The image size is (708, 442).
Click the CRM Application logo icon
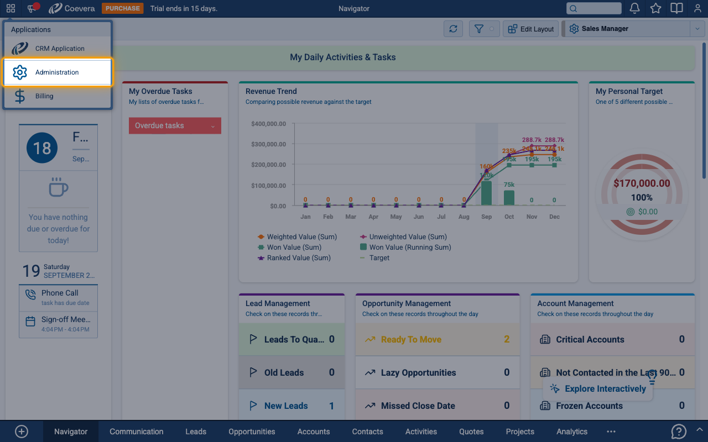20,49
